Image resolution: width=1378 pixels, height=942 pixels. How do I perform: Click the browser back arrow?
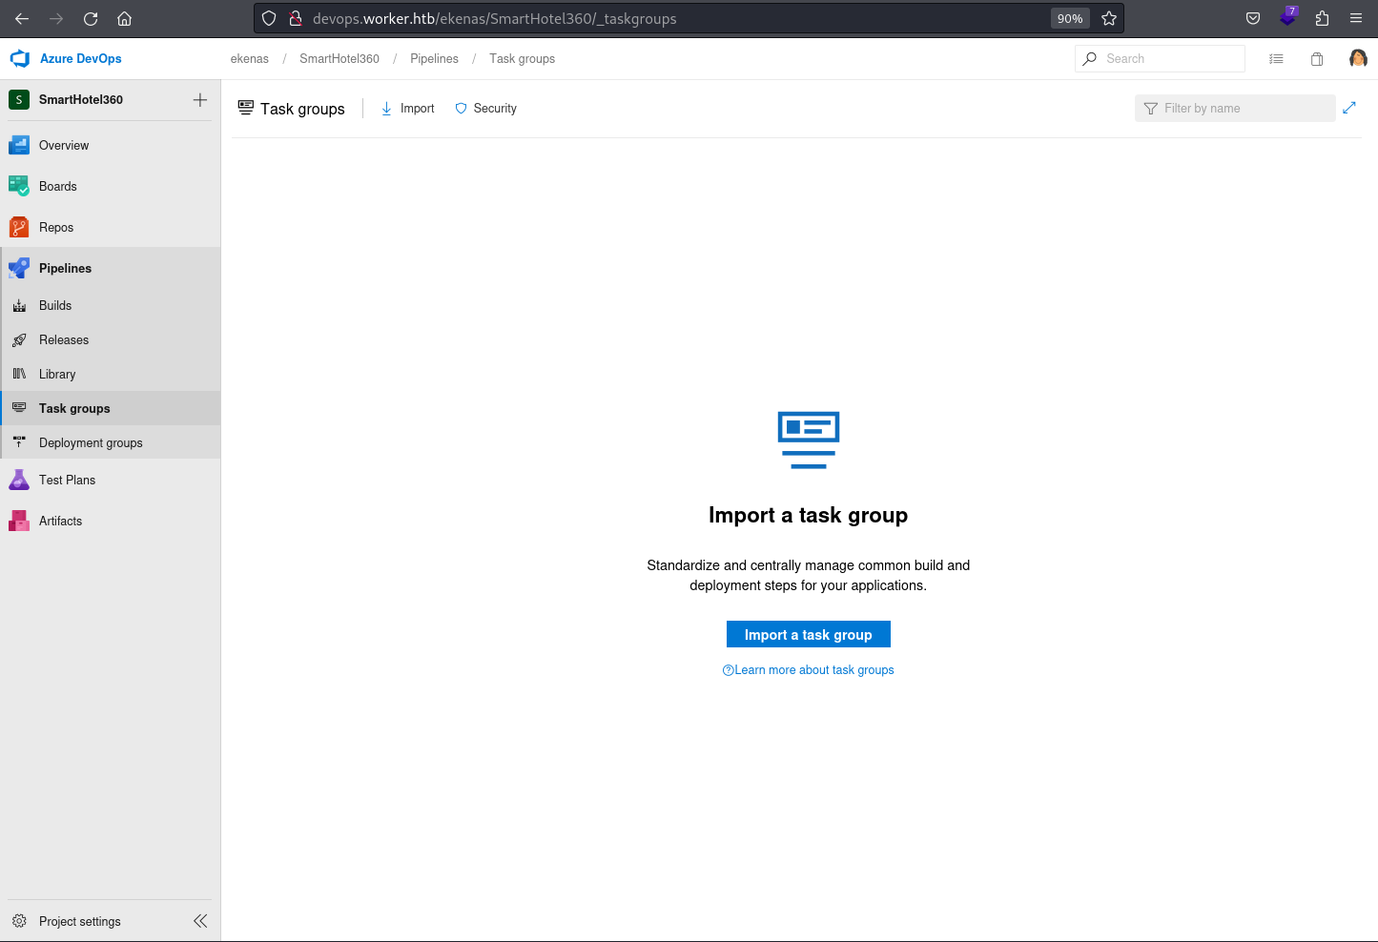pyautogui.click(x=22, y=18)
